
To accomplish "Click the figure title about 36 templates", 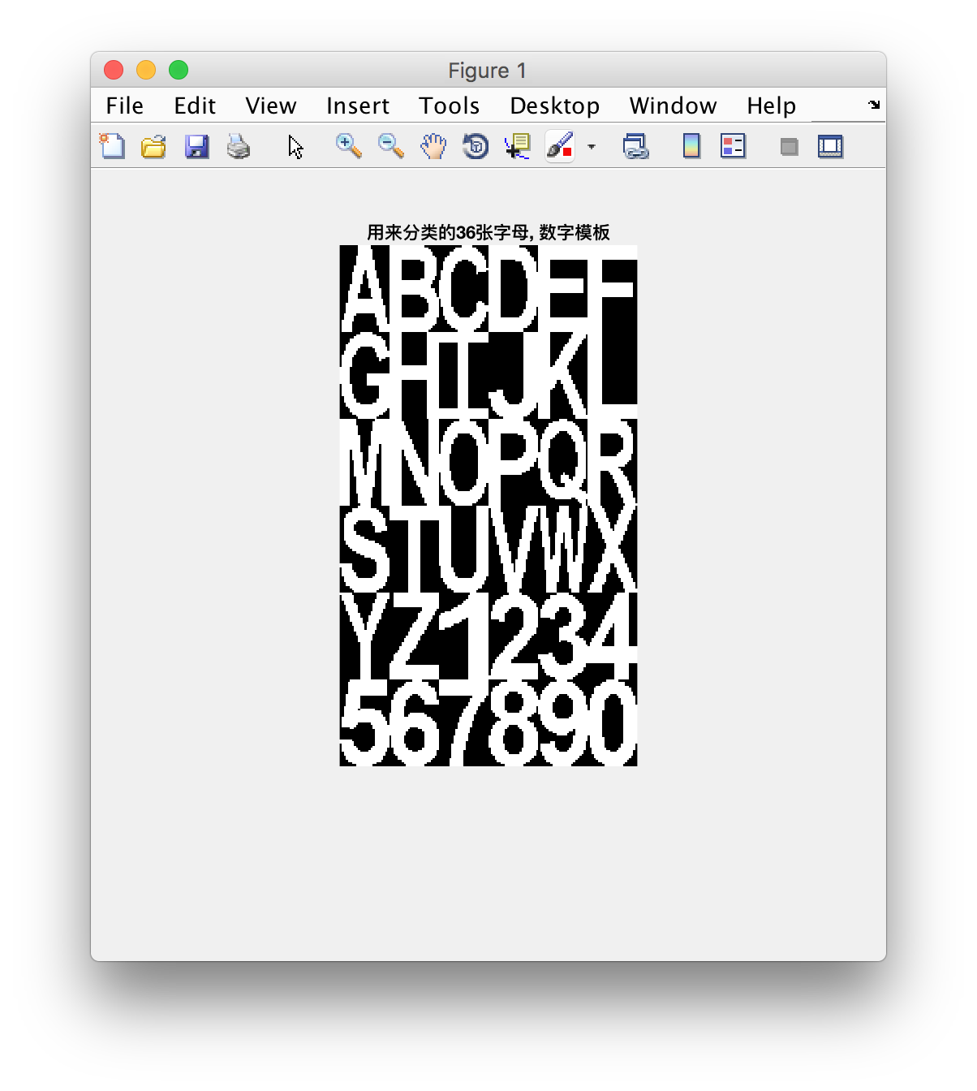I will [488, 233].
